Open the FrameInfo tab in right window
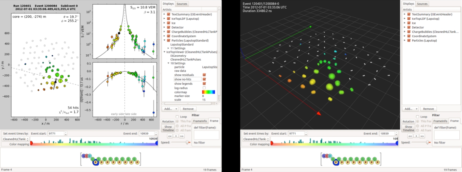The width and height of the screenshot is (462, 172). (x=440, y=121)
